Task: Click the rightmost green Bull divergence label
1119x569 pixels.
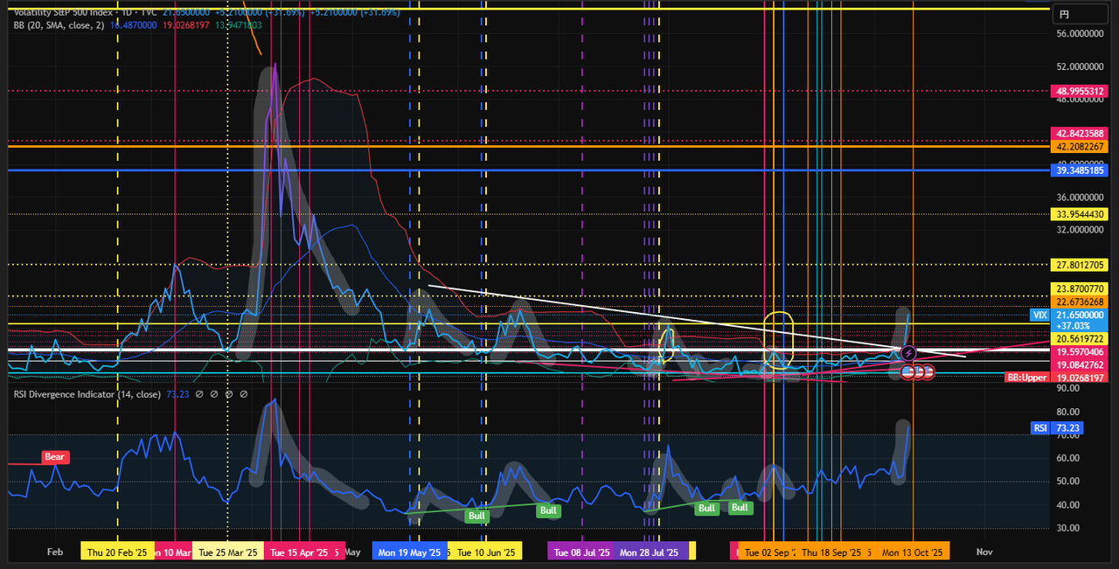Action: (740, 508)
